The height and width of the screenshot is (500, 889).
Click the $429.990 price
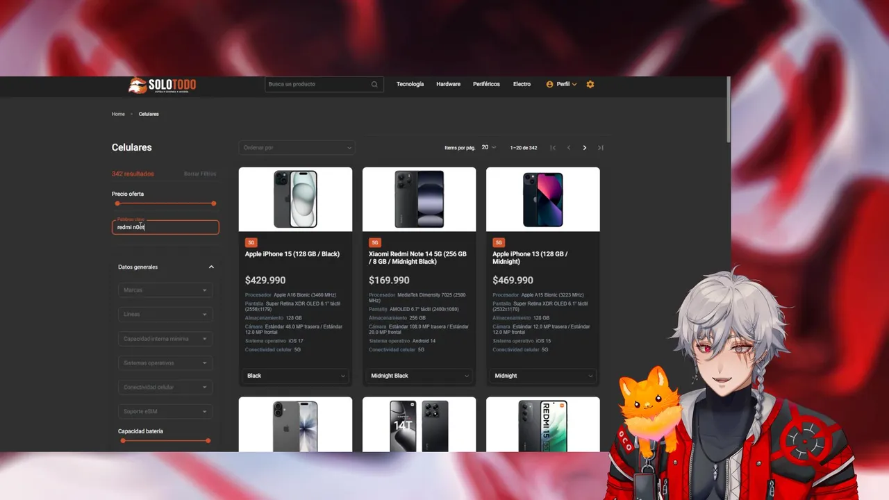[265, 281]
